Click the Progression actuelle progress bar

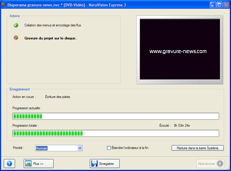pos(116,116)
